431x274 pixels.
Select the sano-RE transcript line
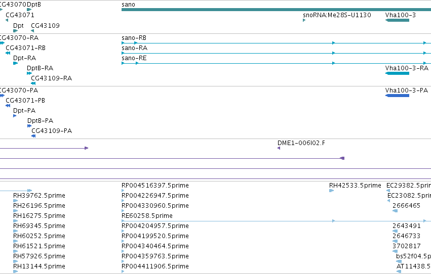pos(276,63)
